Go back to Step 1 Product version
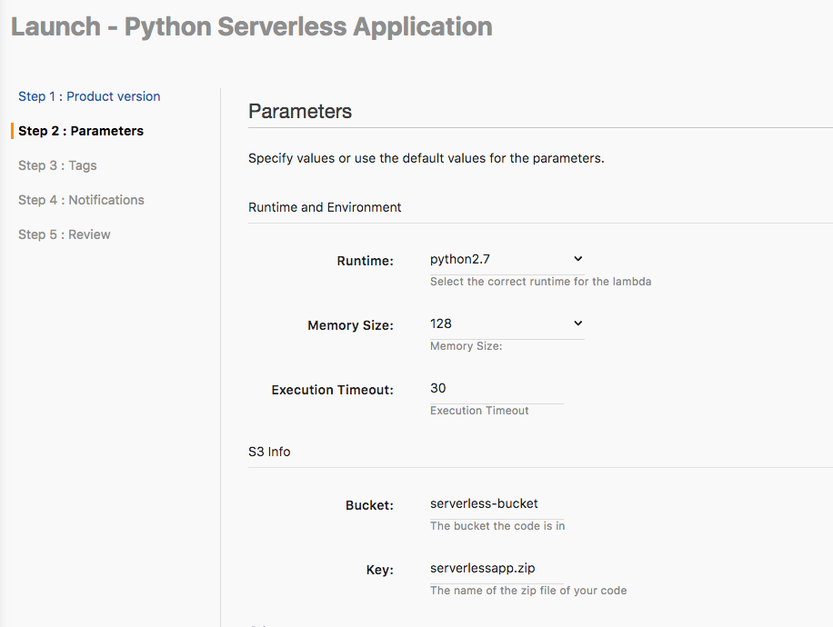 (89, 96)
